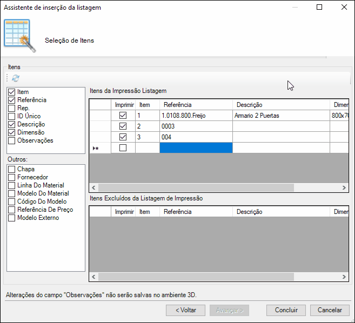Uncheck the Descrição column checkbox
The width and height of the screenshot is (355, 323).
coord(11,124)
